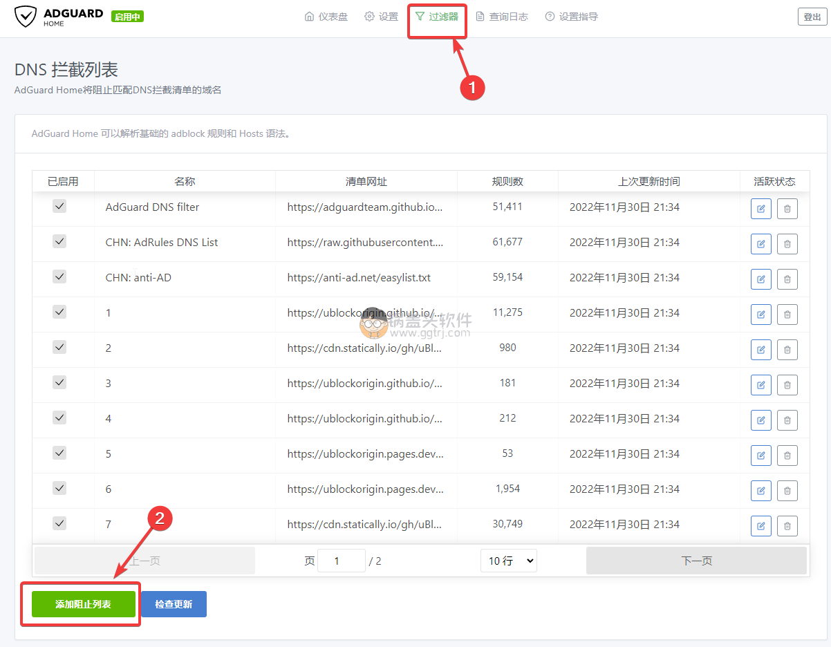The width and height of the screenshot is (831, 647).
Task: Toggle enabled checkbox for list 5
Action: [59, 453]
